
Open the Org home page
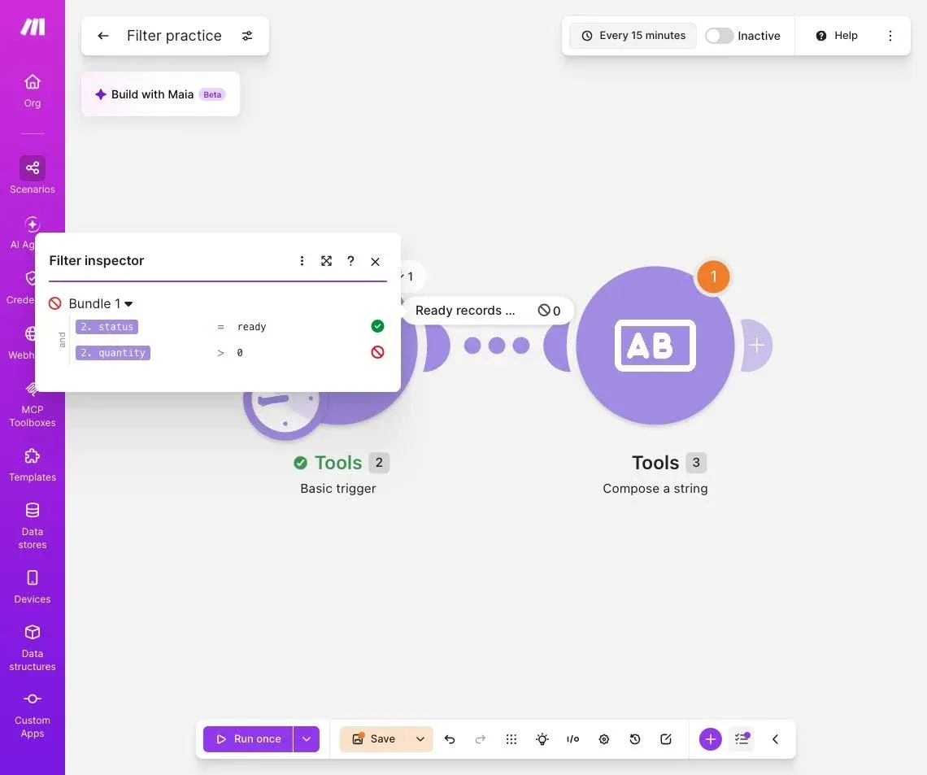33,90
